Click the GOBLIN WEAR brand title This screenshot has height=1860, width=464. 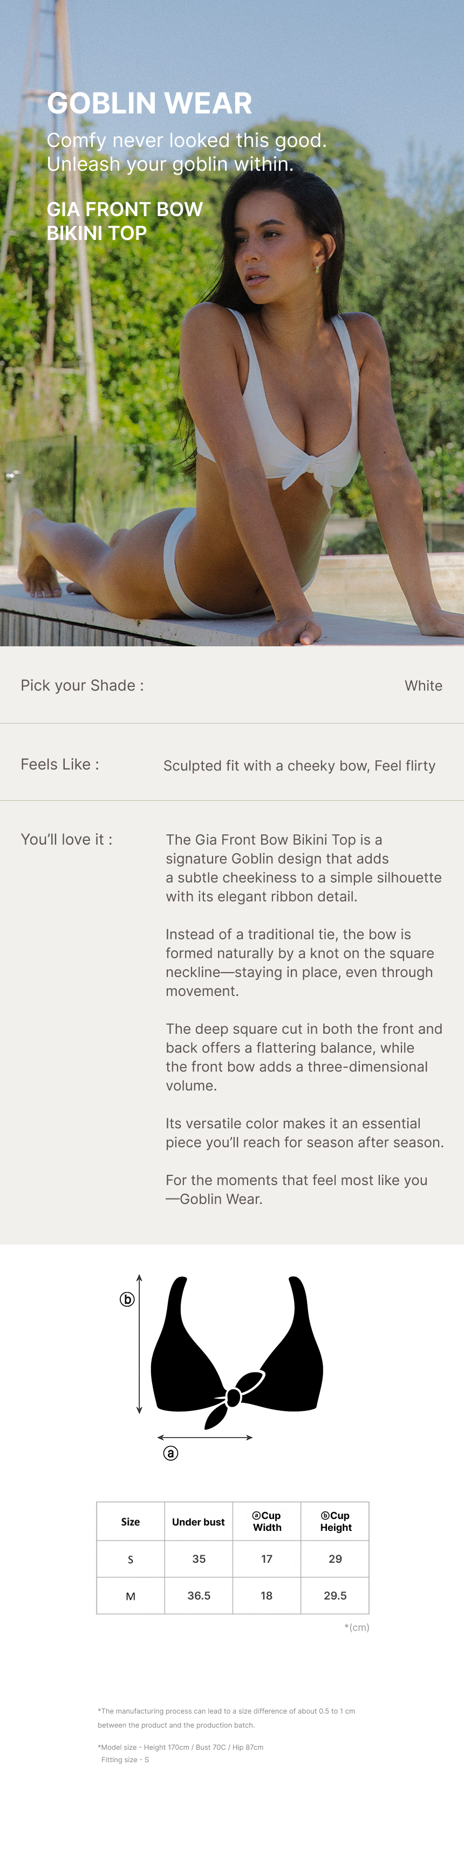click(x=149, y=103)
